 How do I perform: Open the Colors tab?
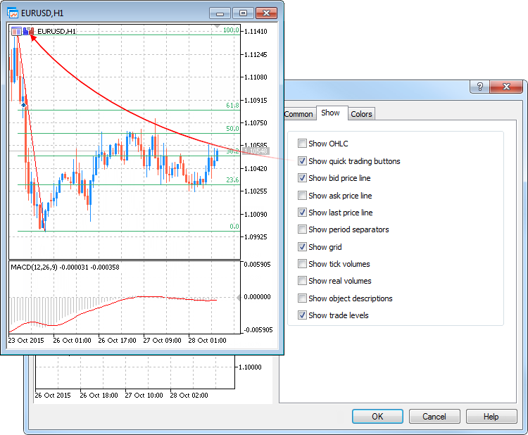361,114
